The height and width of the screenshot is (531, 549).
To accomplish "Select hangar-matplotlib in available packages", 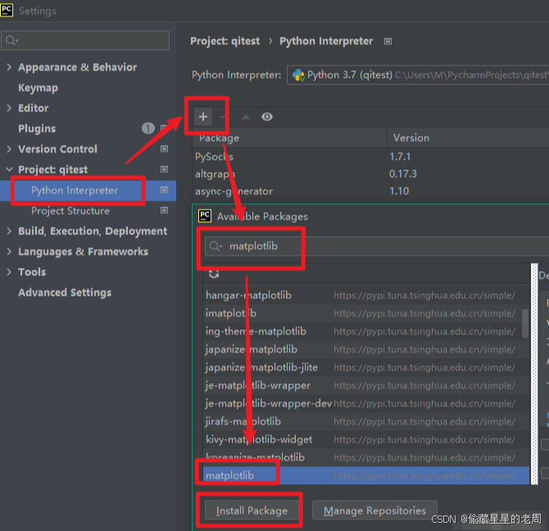I will (366, 295).
